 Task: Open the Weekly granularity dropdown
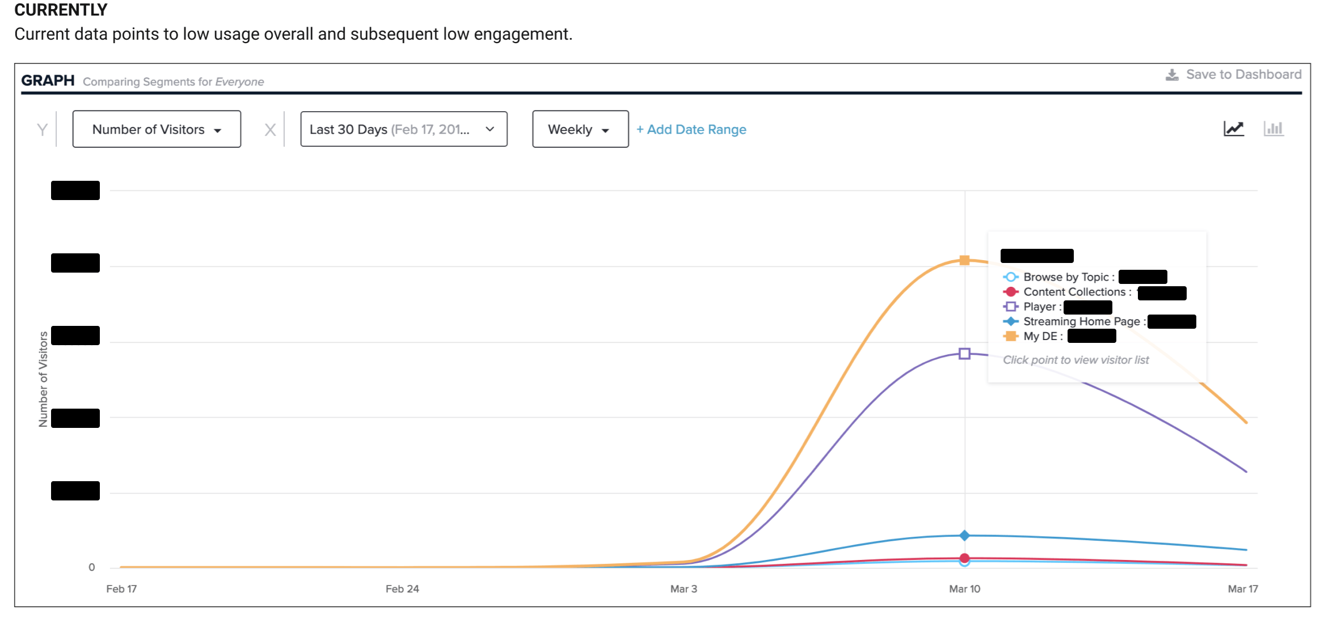click(580, 129)
